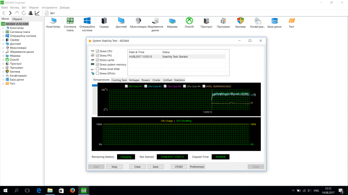Open the Операційна система icon
Screen dimensions: 348x195
(x=87, y=24)
